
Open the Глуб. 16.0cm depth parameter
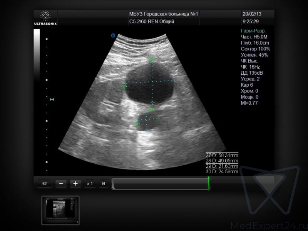tap(254, 43)
